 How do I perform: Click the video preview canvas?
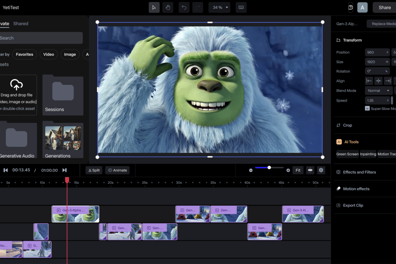click(210, 90)
